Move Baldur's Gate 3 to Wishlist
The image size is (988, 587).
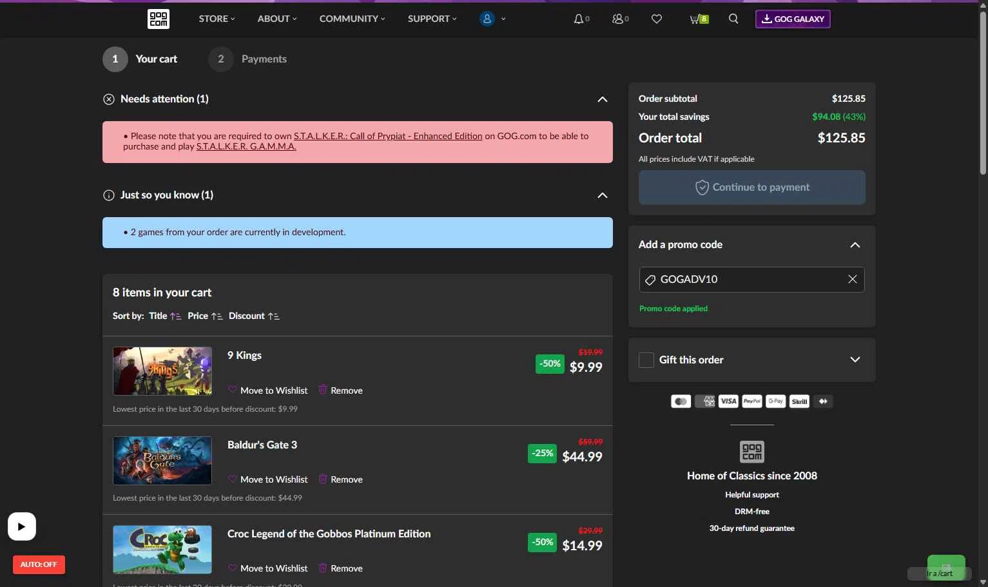[268, 479]
